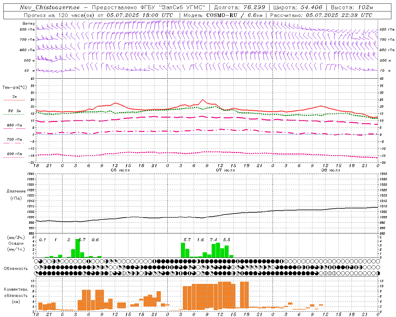Click the 5.5 precipitation total value
Screen dimensions: 396x317
point(227,240)
